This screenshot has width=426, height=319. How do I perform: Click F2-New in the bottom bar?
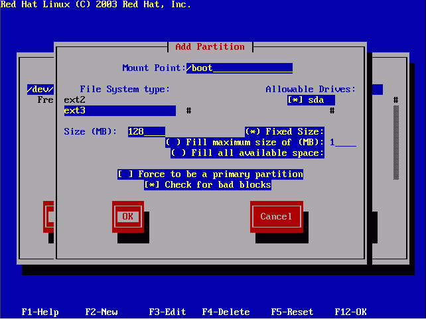click(x=102, y=312)
